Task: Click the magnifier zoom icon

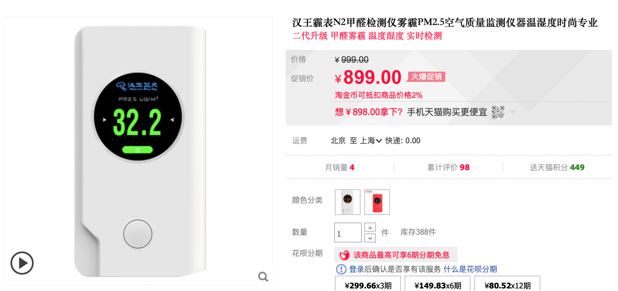Action: [x=263, y=277]
